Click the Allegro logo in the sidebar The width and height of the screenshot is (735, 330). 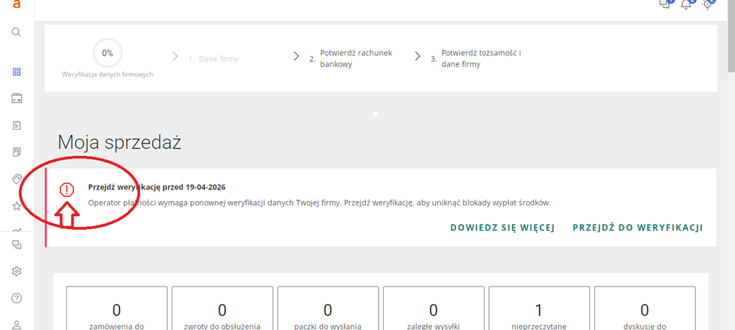(x=16, y=4)
